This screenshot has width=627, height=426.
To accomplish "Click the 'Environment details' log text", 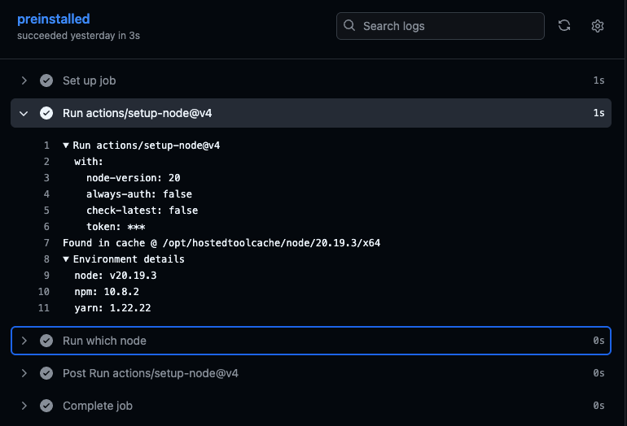I will [129, 259].
